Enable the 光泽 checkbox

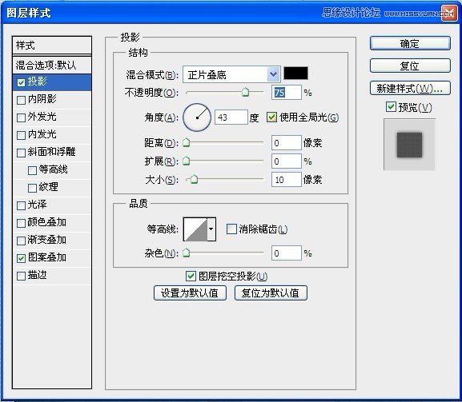[x=21, y=205]
